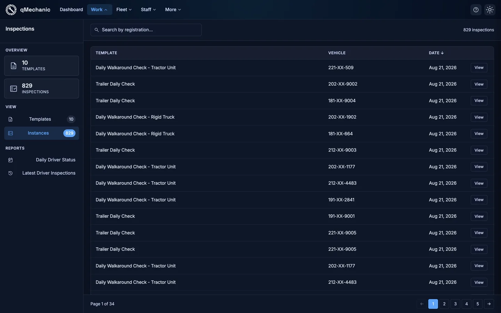Click the Templates 10 count badge

pyautogui.click(x=71, y=119)
